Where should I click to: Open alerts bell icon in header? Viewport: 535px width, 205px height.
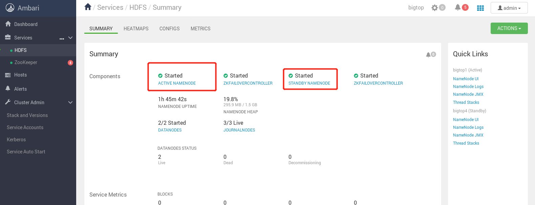(458, 7)
